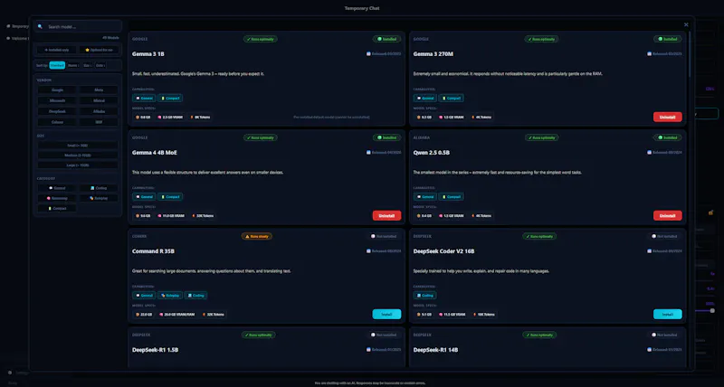Choose the Roleplay category filter
Image resolution: width=724 pixels, height=387 pixels.
99,198
